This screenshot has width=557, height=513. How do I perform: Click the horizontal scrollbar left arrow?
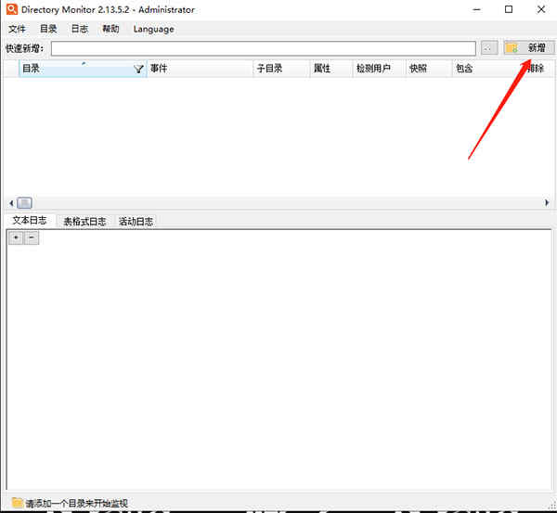pyautogui.click(x=11, y=203)
